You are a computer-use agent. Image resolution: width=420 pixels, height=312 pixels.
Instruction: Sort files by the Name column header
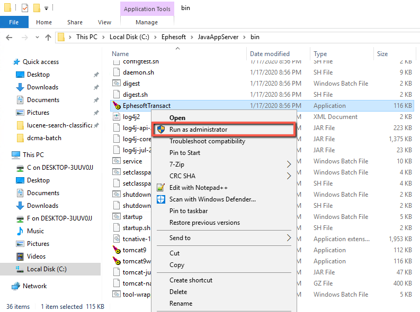120,54
